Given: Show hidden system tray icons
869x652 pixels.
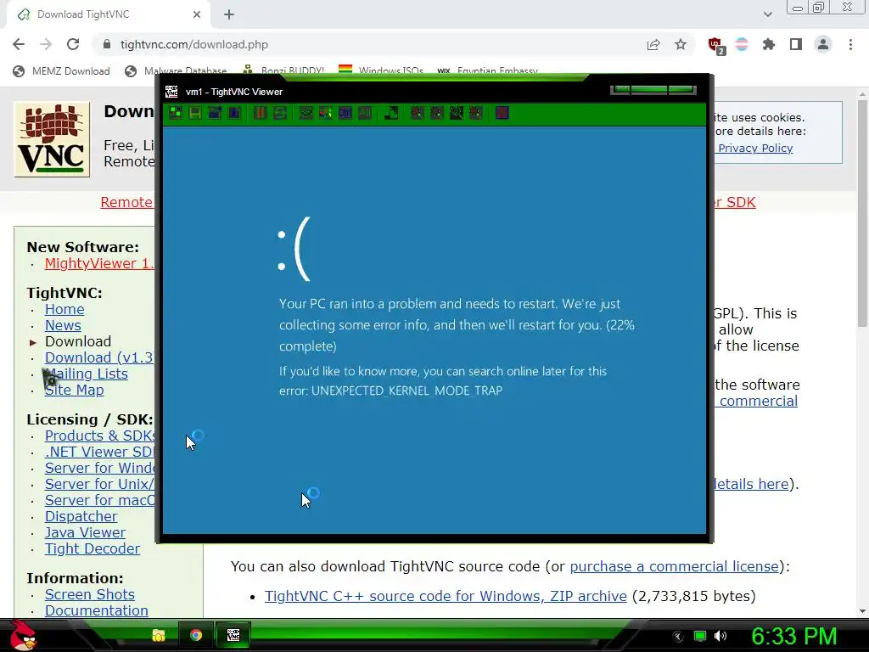Looking at the screenshot, I should pyautogui.click(x=678, y=637).
